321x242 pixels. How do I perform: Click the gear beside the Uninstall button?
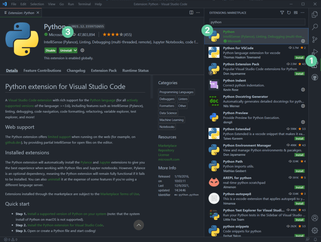(82, 50)
